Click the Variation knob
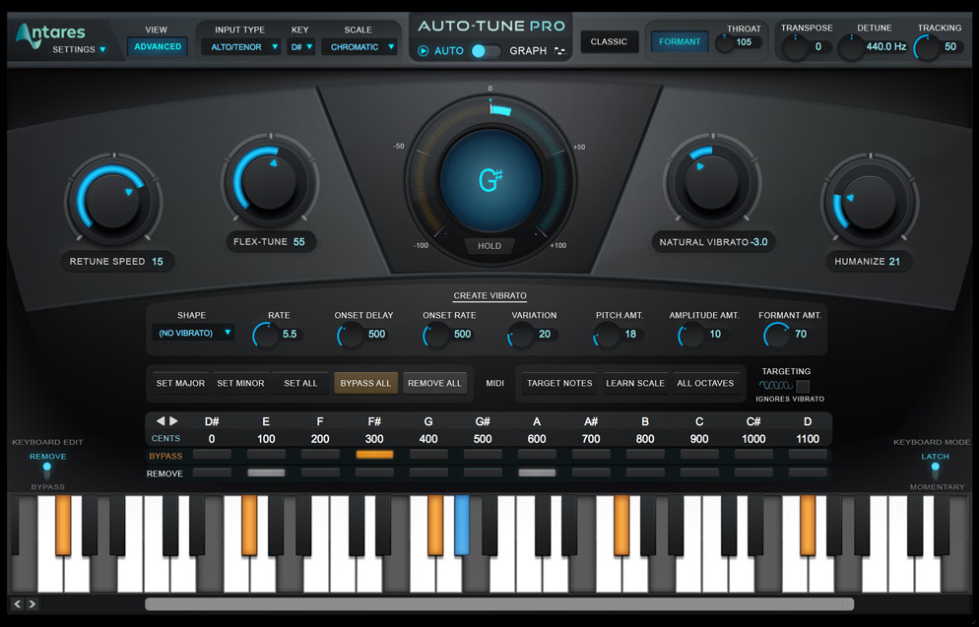This screenshot has width=979, height=627. (x=521, y=335)
